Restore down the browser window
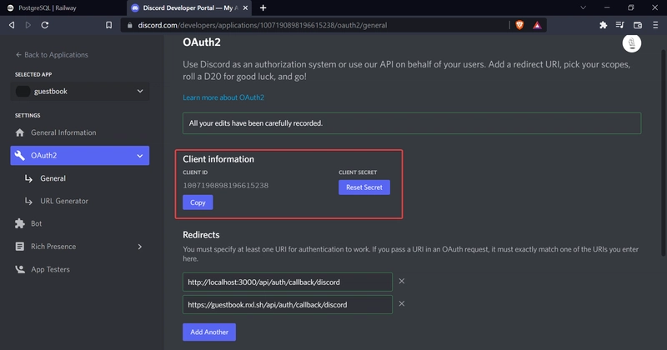The image size is (667, 350). pos(631,7)
